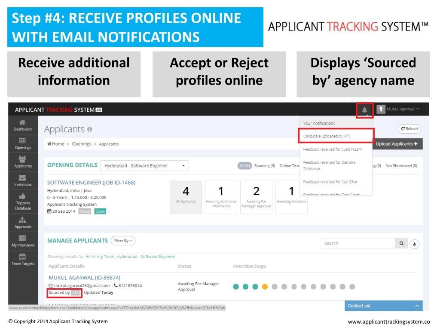This screenshot has height=330, width=440.
Task: Open My Interviews sidebar icon
Action: 22,238
